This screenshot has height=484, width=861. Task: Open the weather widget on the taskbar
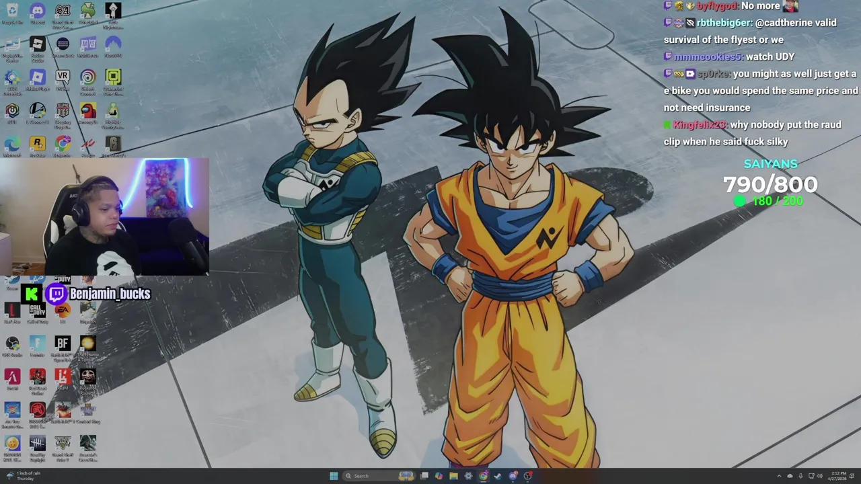point(24,476)
